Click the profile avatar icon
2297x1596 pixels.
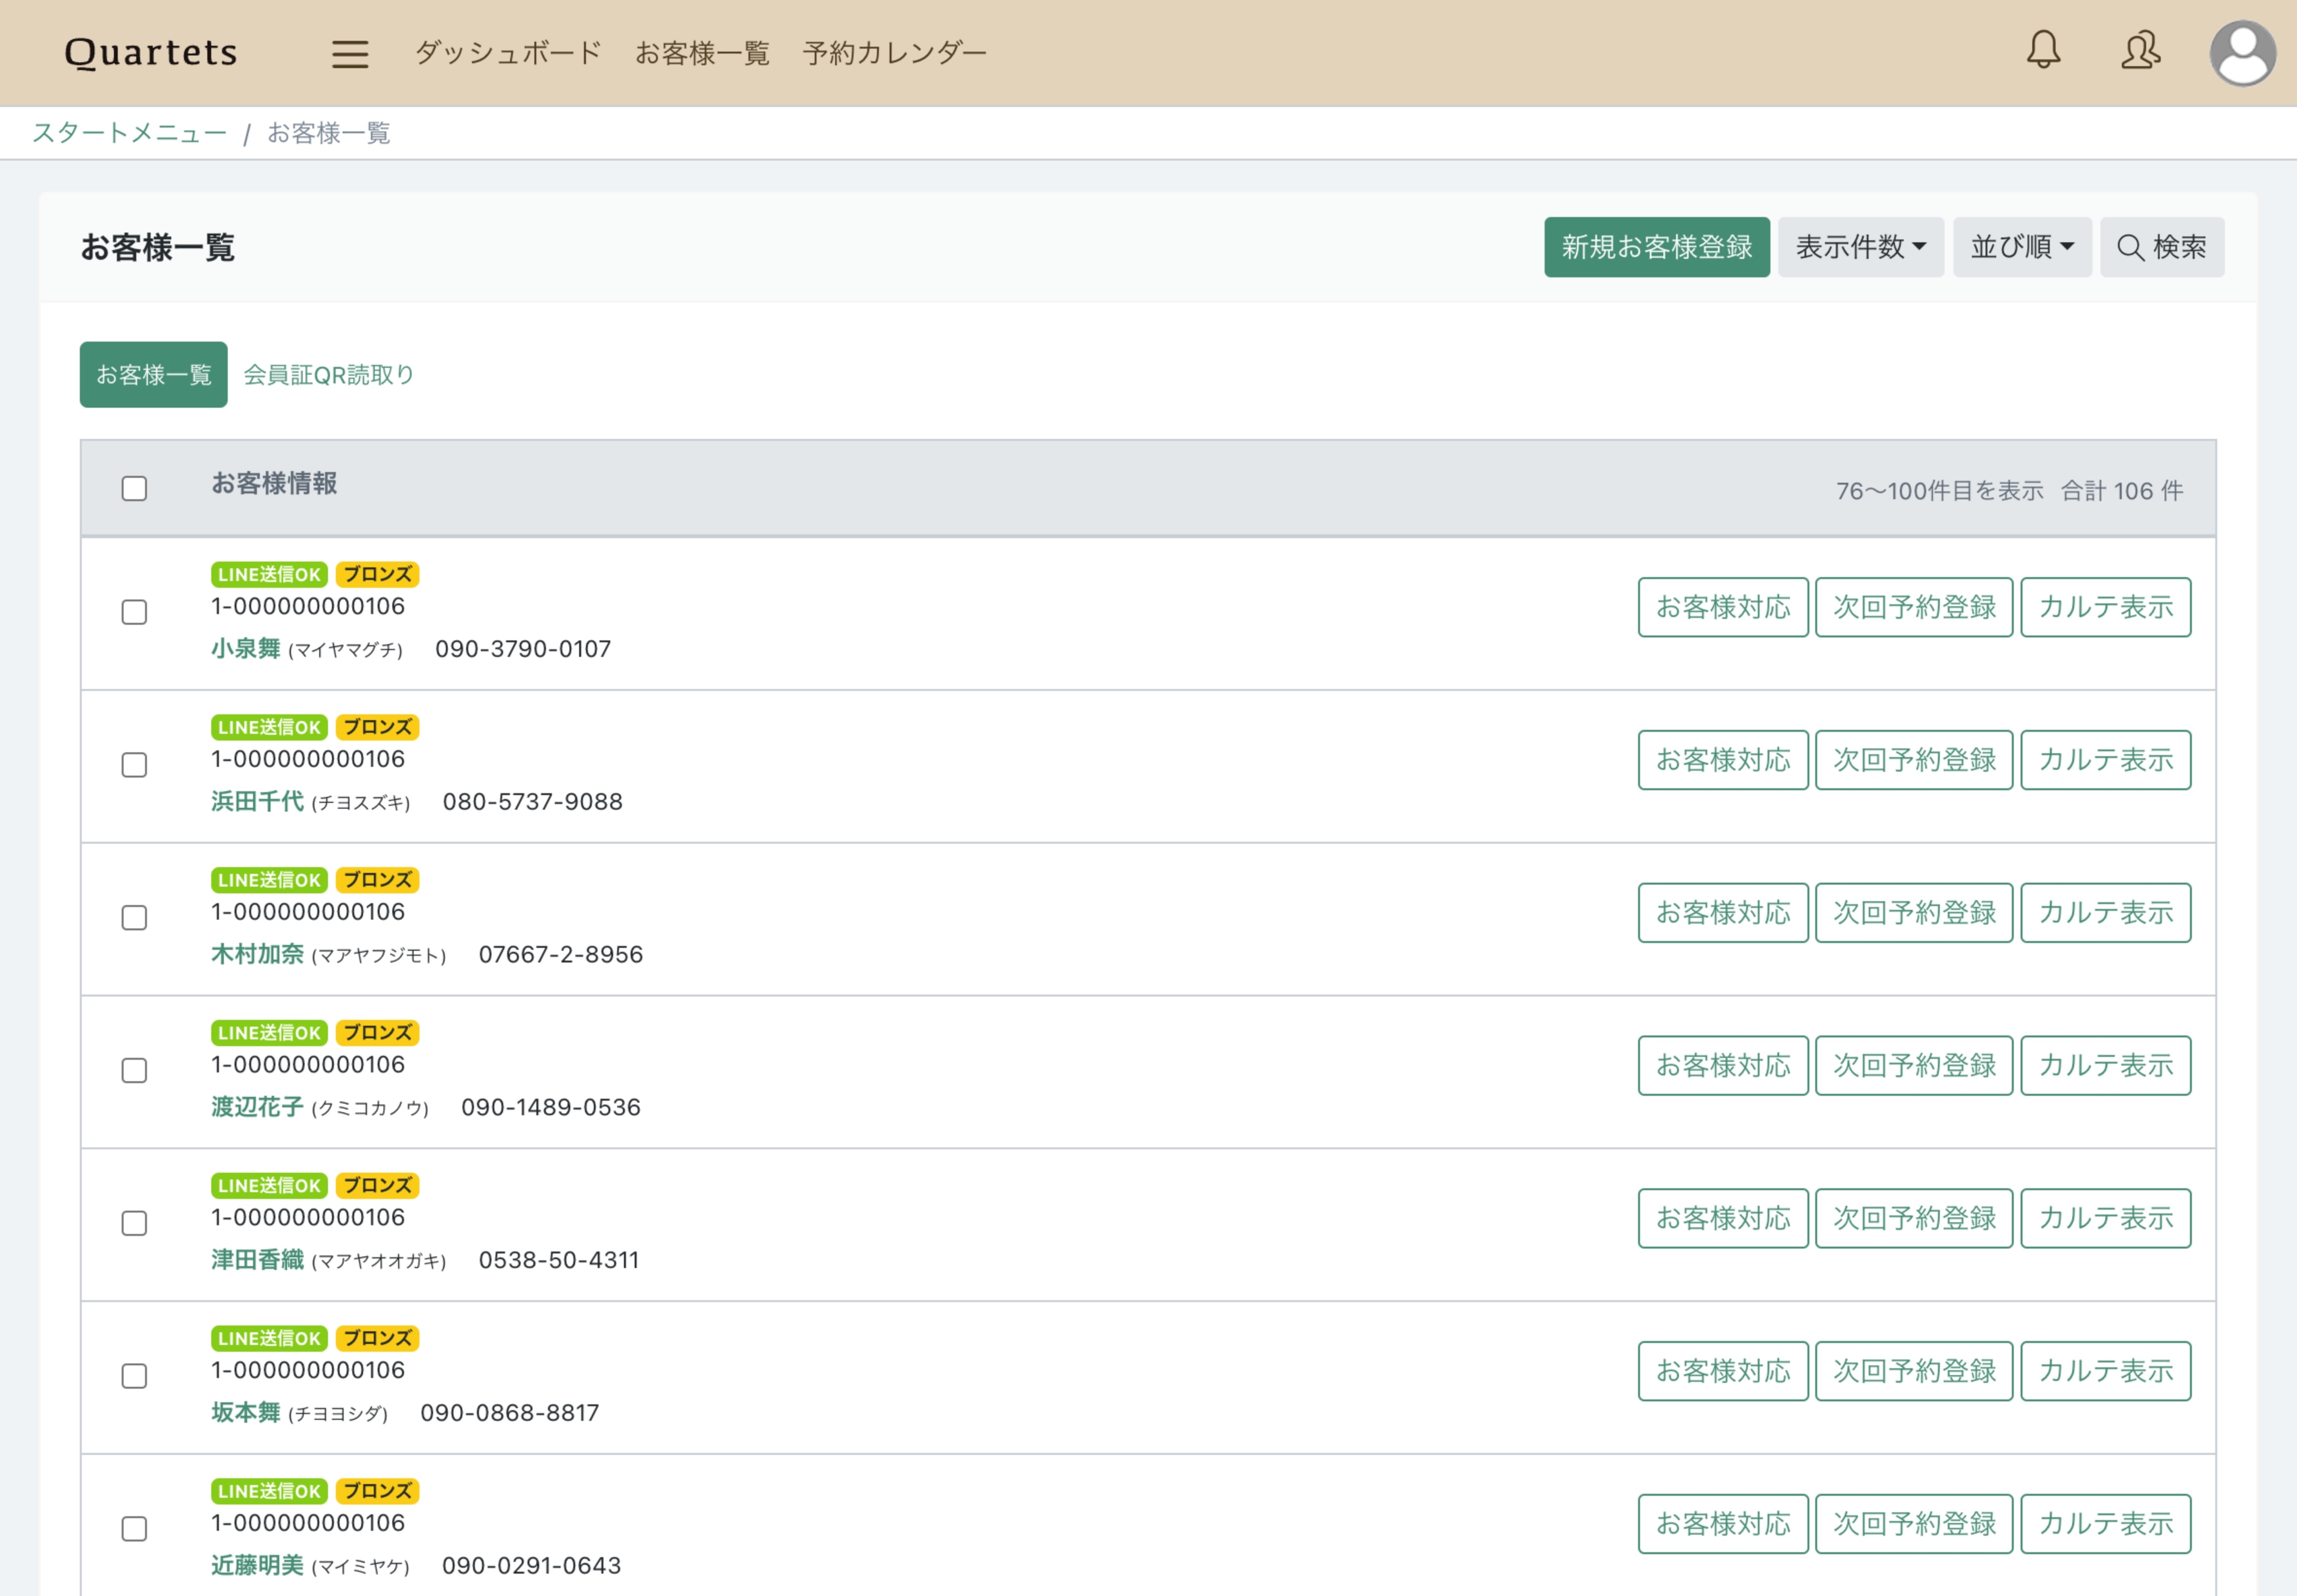click(2242, 53)
